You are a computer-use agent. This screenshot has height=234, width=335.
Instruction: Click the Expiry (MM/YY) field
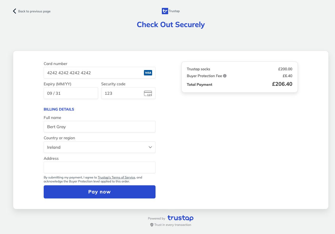71,93
